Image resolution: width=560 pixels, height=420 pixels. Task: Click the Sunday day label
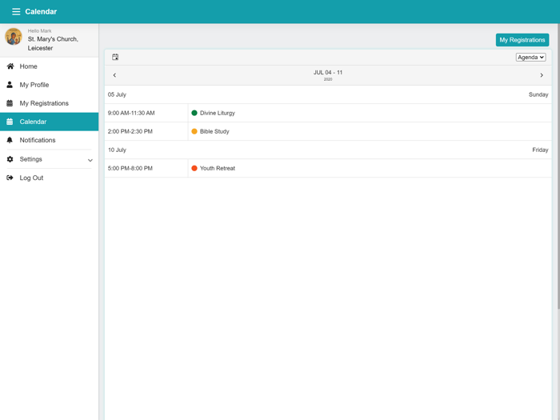[x=538, y=94]
